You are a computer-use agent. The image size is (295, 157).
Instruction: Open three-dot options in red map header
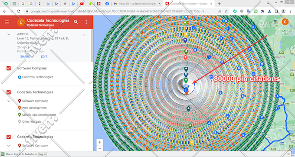pyautogui.click(x=86, y=22)
